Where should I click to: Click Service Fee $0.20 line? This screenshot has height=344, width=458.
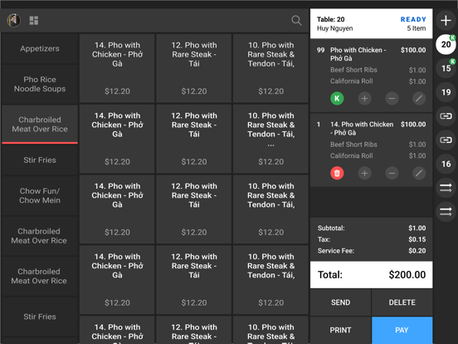pos(371,251)
